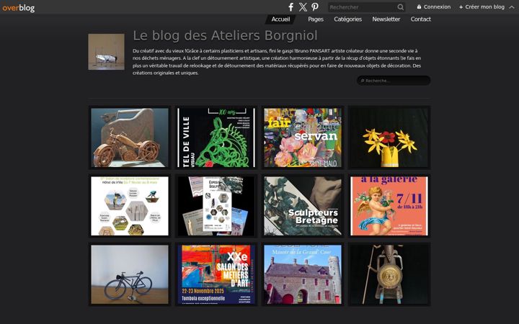519x324 pixels.
Task: Open the art fair Servan Saint-Malo post
Action: [x=303, y=138]
